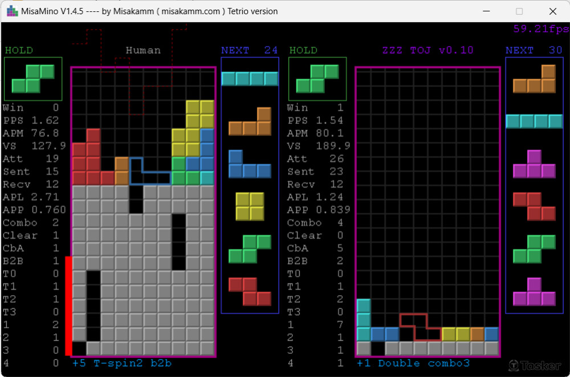The width and height of the screenshot is (570, 377).
Task: Click the yellow O piece in Human's NEXT queue
Action: [x=250, y=206]
